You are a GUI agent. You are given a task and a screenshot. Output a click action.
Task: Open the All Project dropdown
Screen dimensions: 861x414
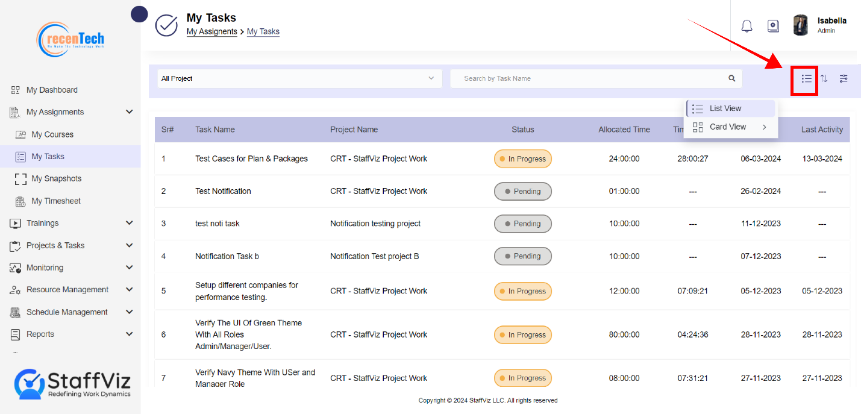[299, 78]
